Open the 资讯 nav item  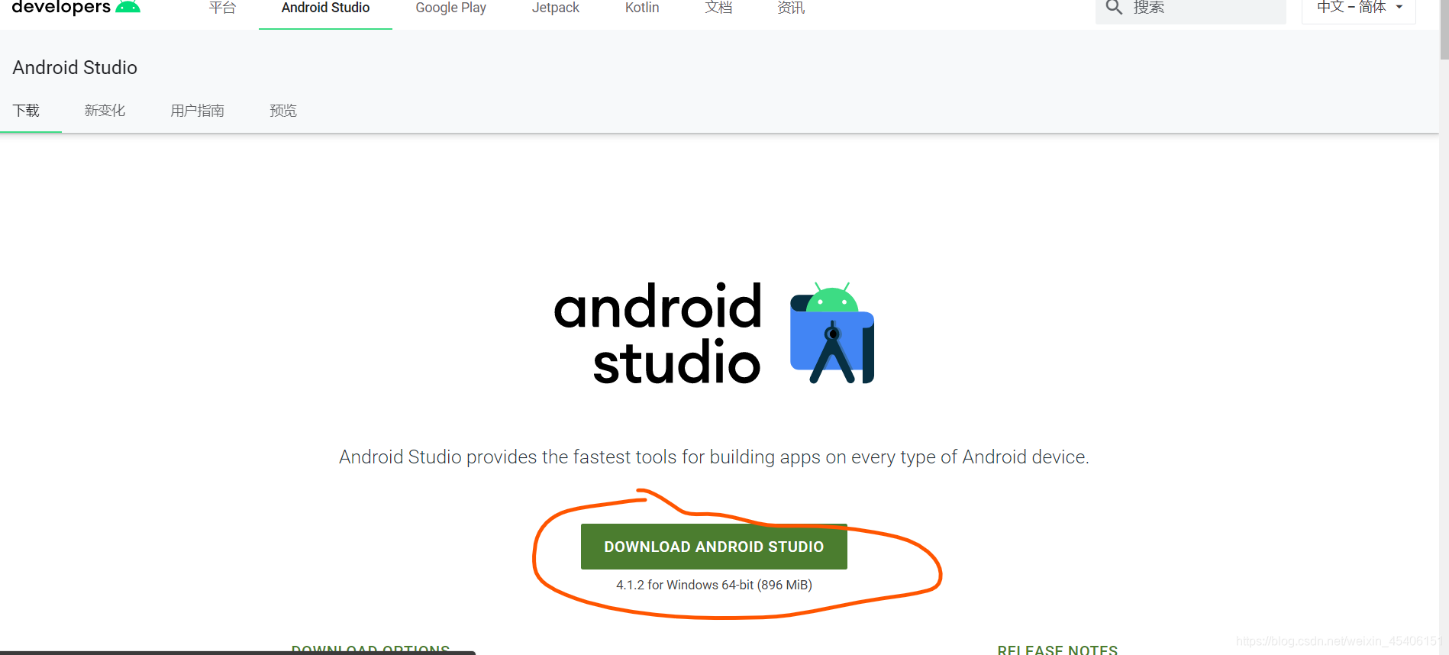(x=791, y=8)
